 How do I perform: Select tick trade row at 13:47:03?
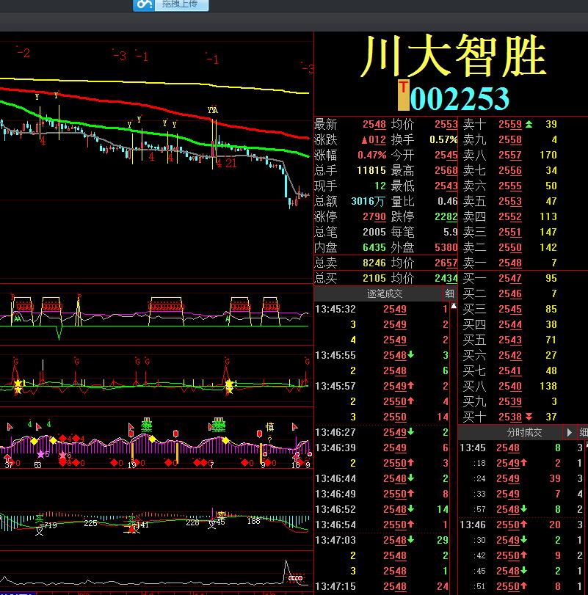[x=382, y=540]
